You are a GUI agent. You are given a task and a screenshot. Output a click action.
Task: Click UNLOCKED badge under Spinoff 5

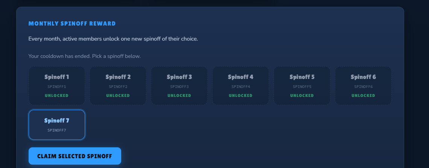tap(302, 95)
